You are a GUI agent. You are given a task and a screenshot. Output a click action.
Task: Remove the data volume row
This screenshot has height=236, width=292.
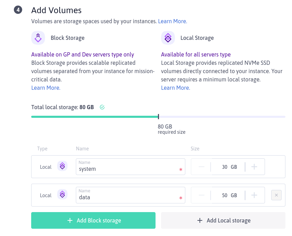[276, 195]
